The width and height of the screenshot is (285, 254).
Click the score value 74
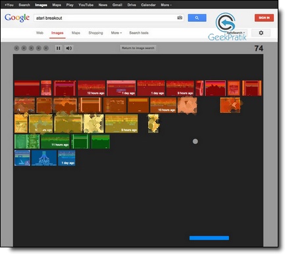point(259,48)
